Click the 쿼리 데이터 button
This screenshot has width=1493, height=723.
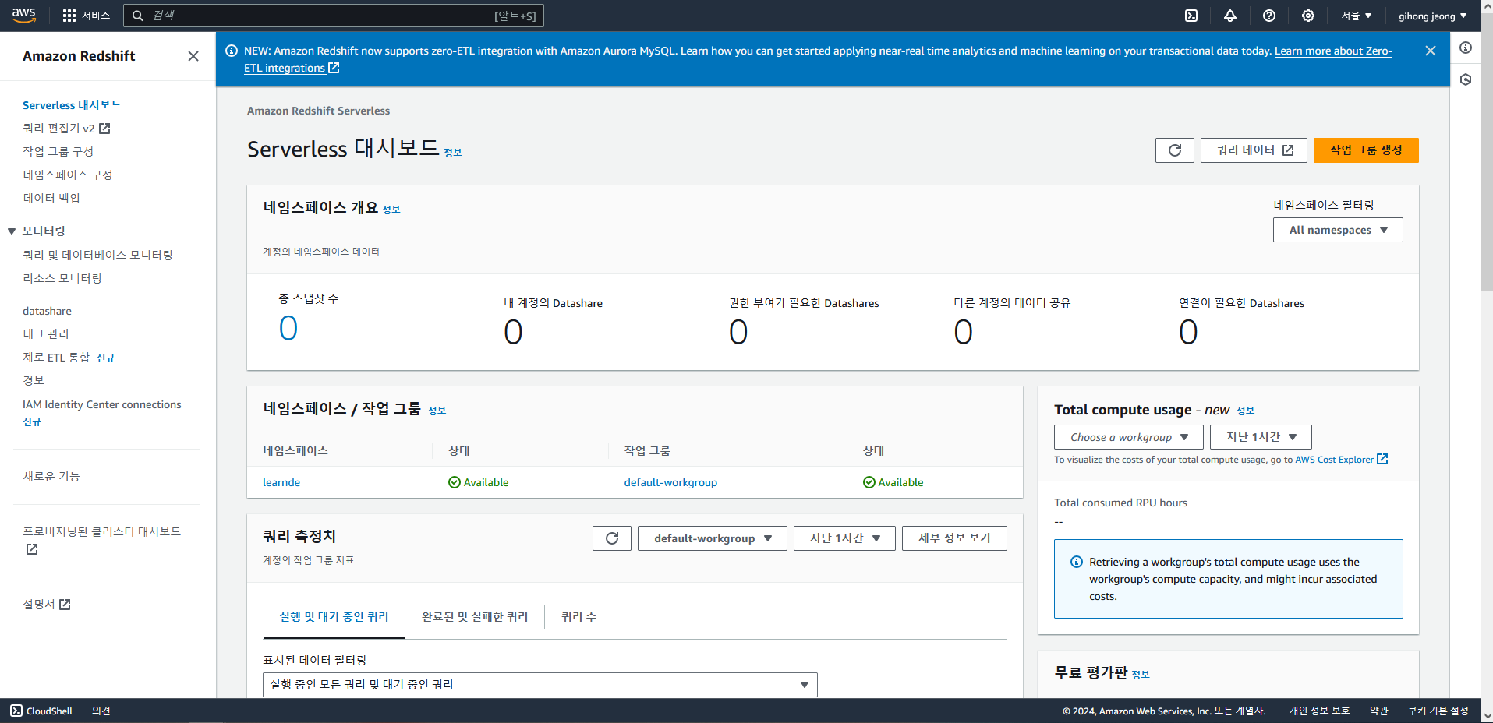1254,150
